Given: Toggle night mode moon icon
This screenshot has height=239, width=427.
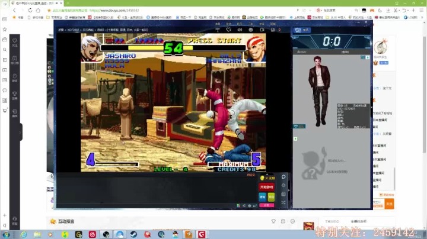Looking at the screenshot, I should click(380, 10).
